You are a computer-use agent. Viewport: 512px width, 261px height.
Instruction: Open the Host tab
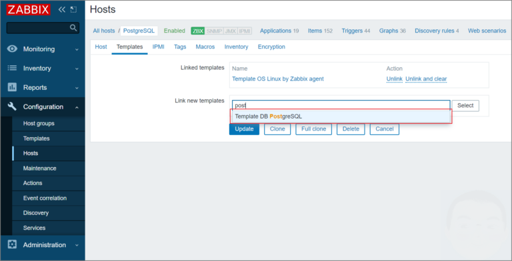[x=101, y=47]
